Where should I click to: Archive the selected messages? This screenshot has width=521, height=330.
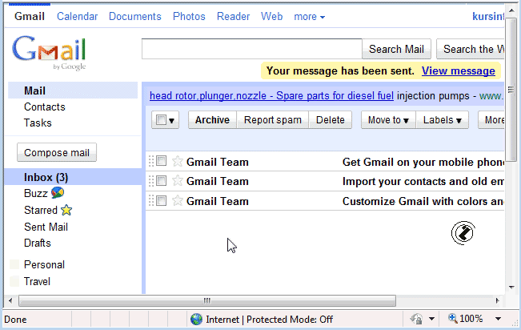(212, 120)
